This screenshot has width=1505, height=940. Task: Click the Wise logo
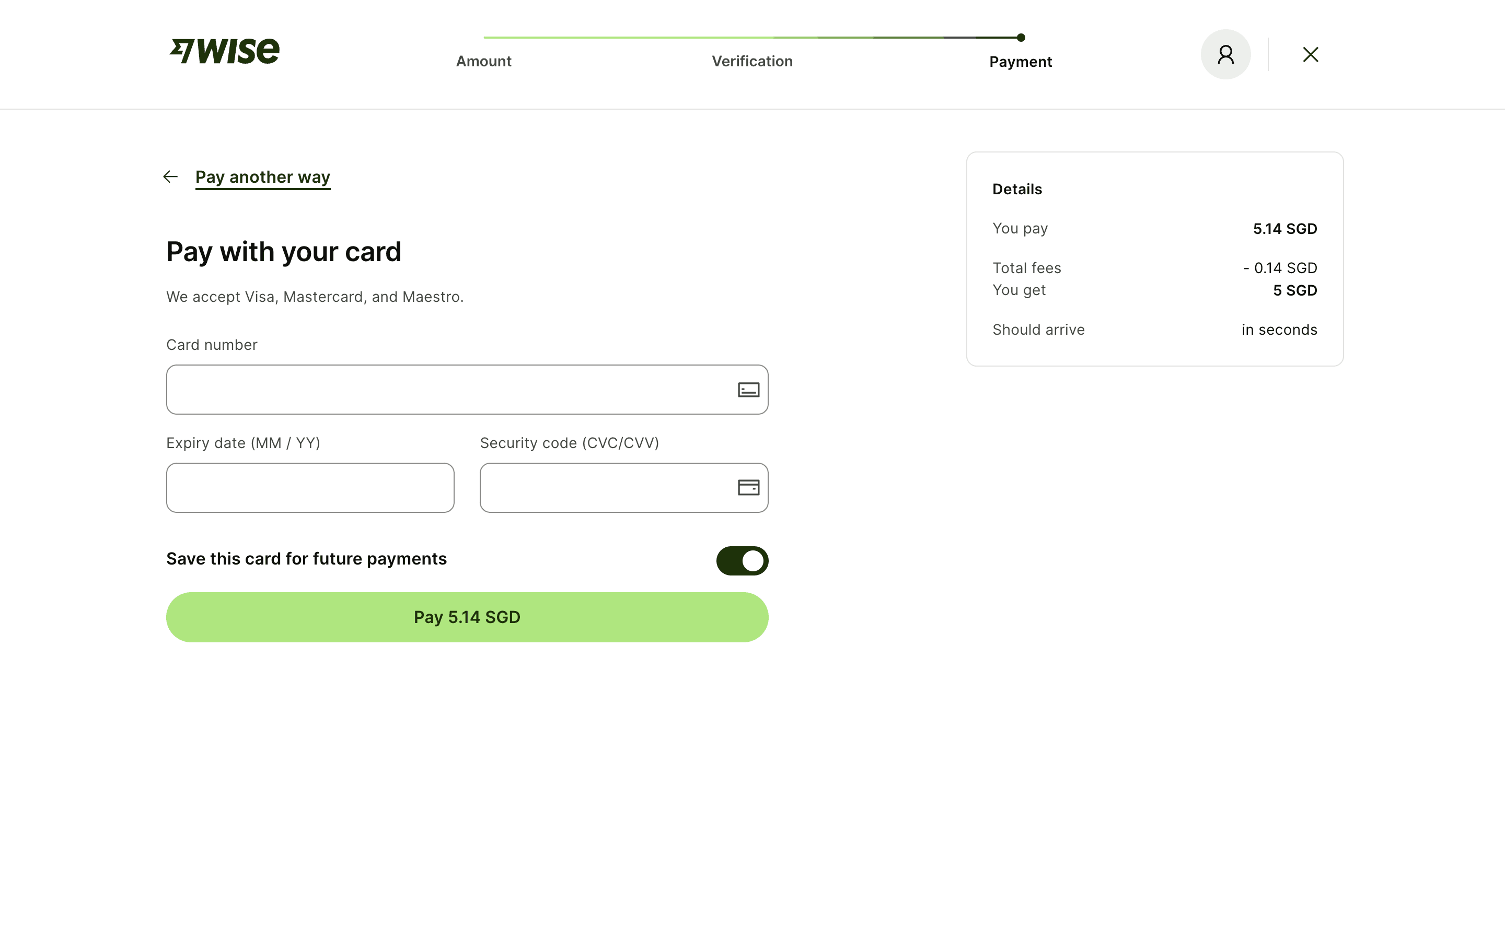click(x=225, y=51)
